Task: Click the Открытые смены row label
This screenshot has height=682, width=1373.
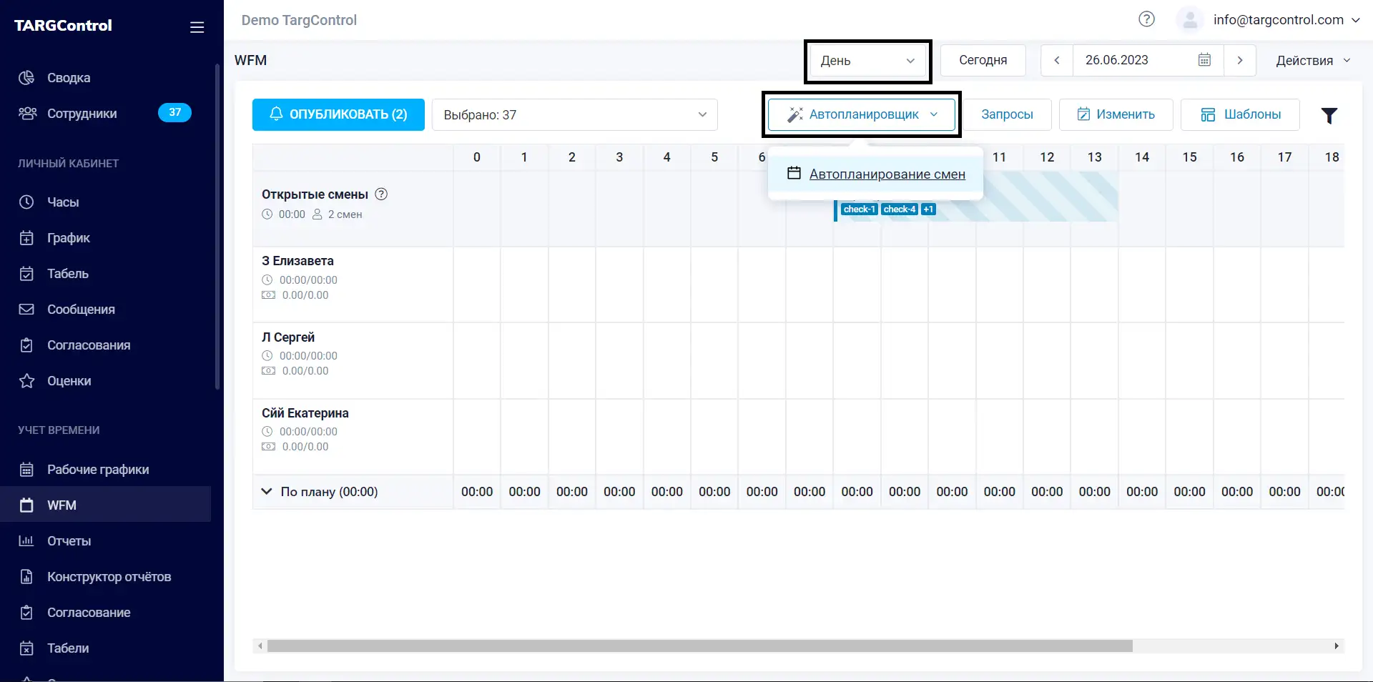Action: click(315, 194)
